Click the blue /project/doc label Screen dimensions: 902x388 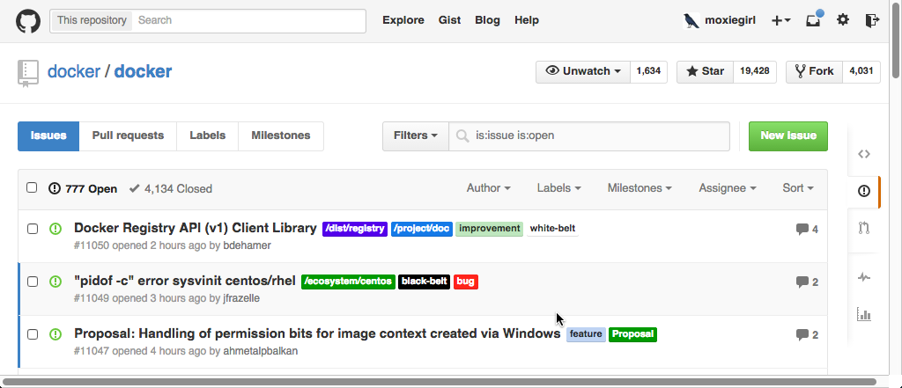(422, 229)
